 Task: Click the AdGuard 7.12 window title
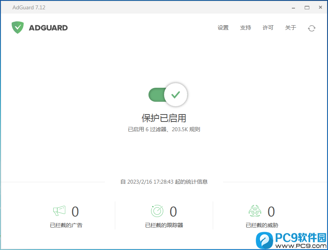tap(29, 7)
